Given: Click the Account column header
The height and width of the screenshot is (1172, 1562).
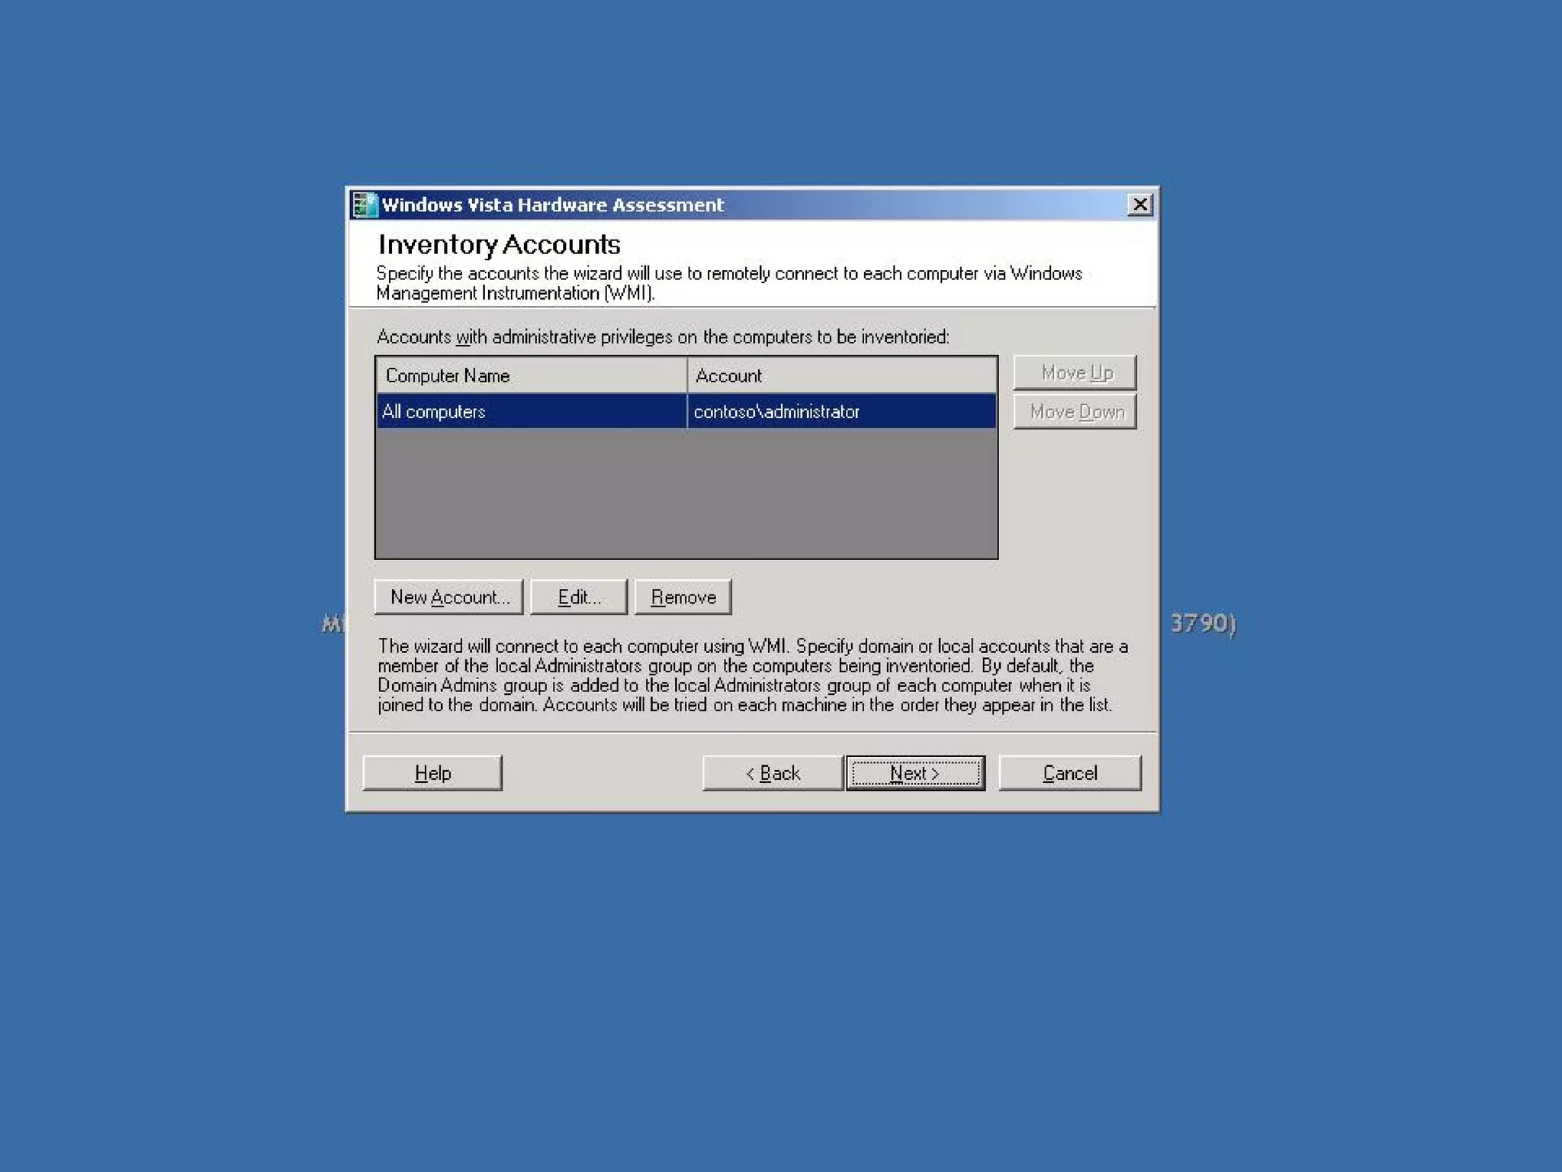Looking at the screenshot, I should (x=728, y=375).
